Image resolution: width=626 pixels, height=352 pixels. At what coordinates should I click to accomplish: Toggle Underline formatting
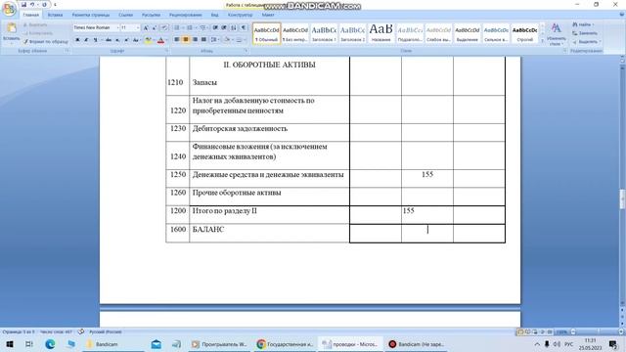tap(95, 40)
